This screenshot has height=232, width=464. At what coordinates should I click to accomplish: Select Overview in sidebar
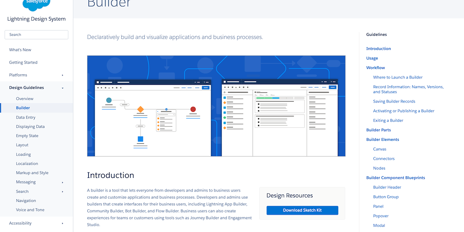pyautogui.click(x=24, y=99)
